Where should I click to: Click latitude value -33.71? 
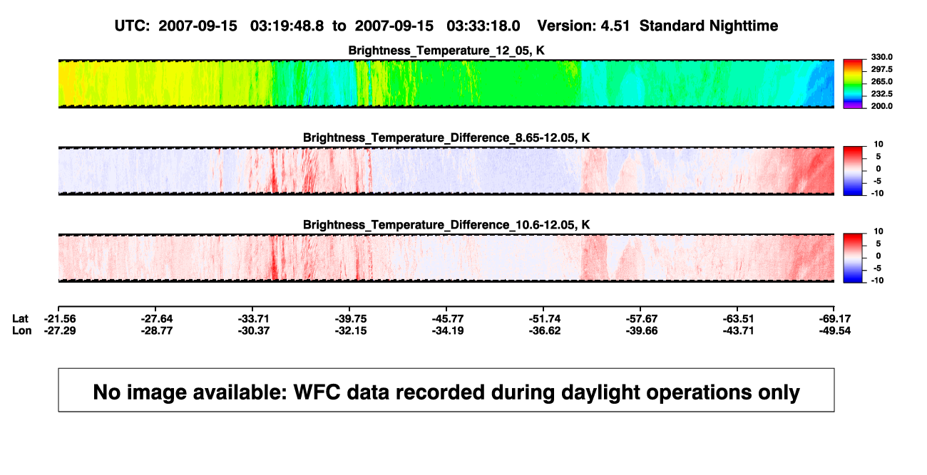click(x=255, y=318)
